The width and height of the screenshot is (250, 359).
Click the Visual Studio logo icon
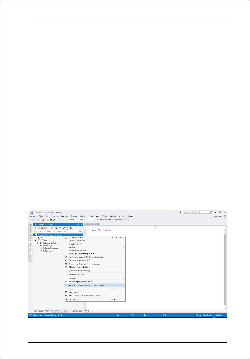(x=32, y=212)
